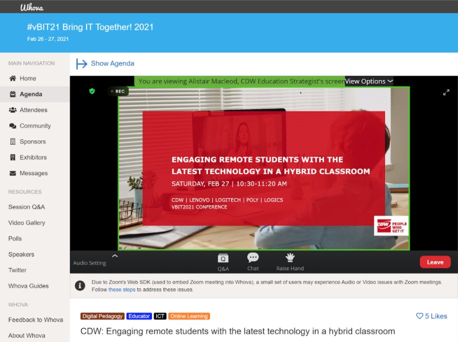Leave the meeting with the red Leave button
Viewport: 458px width, 342px height.
435,262
